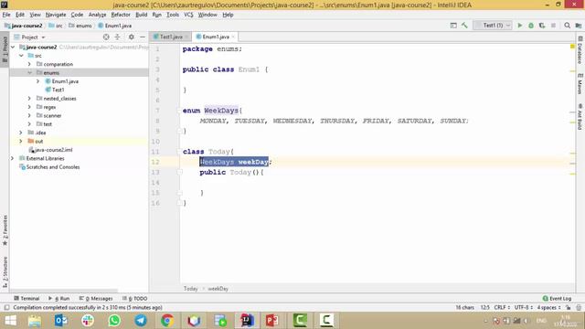Expand the out folder
Image resolution: width=585 pixels, height=329 pixels.
pyautogui.click(x=21, y=142)
